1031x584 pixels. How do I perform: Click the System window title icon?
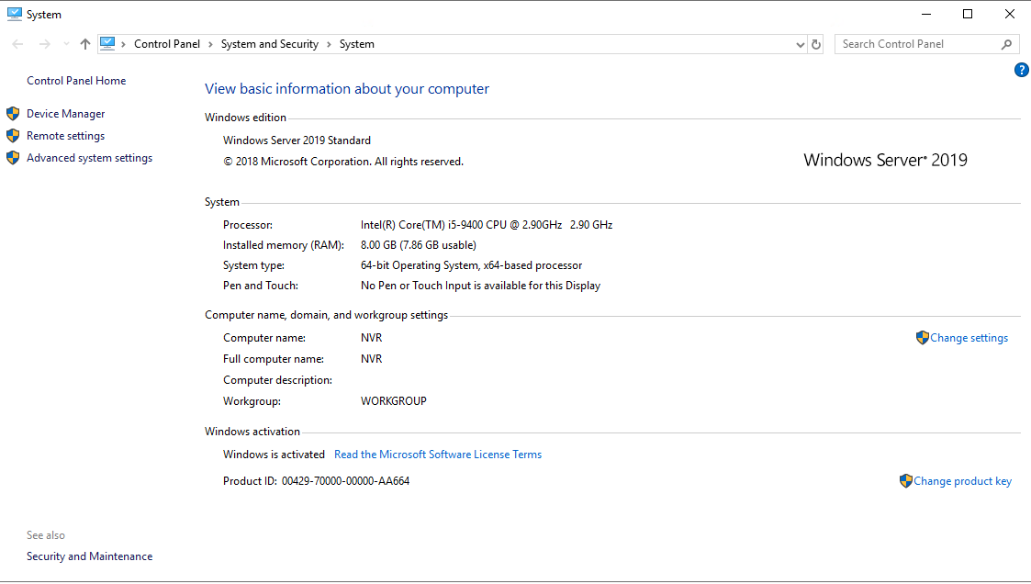15,14
